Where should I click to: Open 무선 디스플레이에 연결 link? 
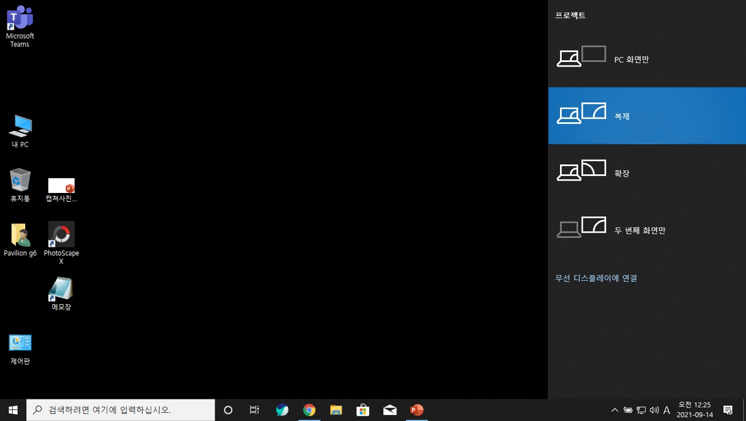pyautogui.click(x=596, y=278)
